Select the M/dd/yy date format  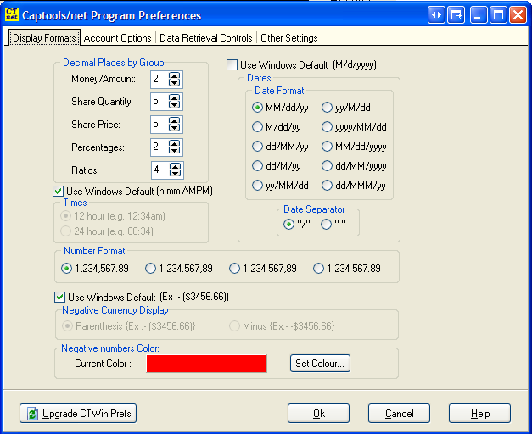click(x=258, y=127)
